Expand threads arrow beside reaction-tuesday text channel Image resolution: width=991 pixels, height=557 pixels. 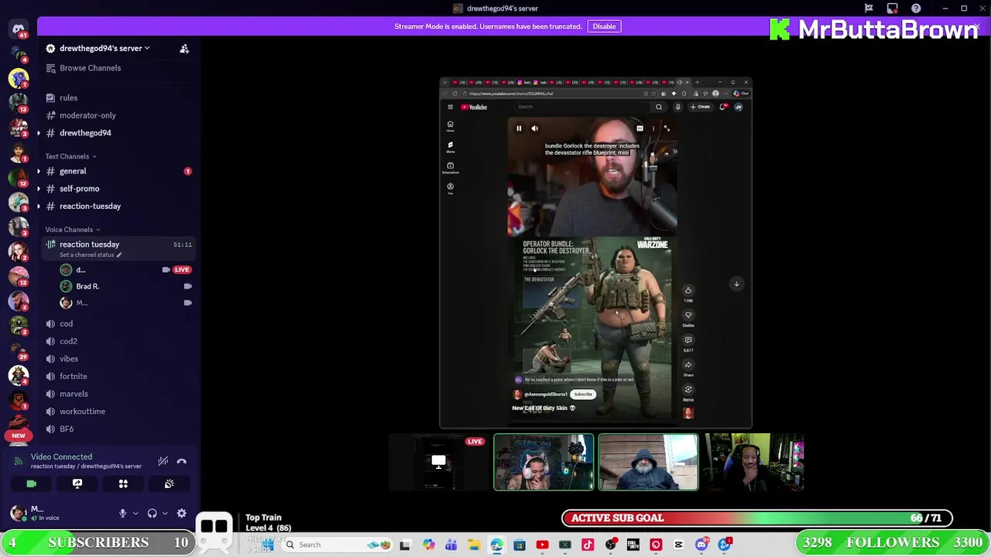click(x=39, y=207)
